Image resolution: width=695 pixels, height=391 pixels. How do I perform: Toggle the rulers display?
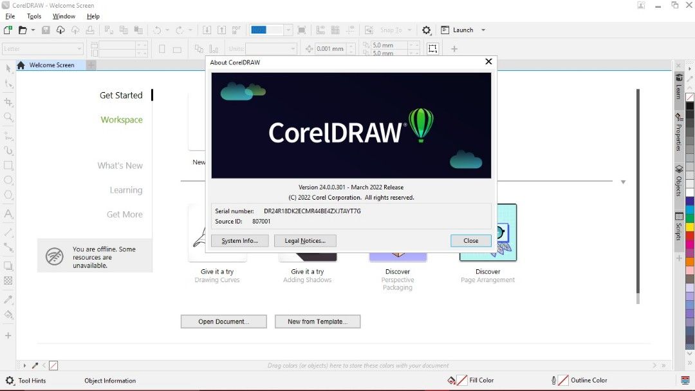pyautogui.click(x=320, y=30)
